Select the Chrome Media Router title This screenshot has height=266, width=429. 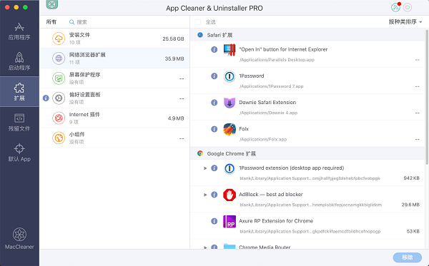point(265,247)
